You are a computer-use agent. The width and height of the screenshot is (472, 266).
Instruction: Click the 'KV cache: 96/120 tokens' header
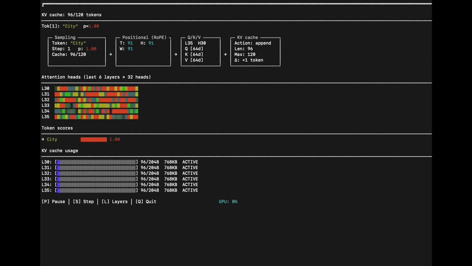(x=72, y=15)
